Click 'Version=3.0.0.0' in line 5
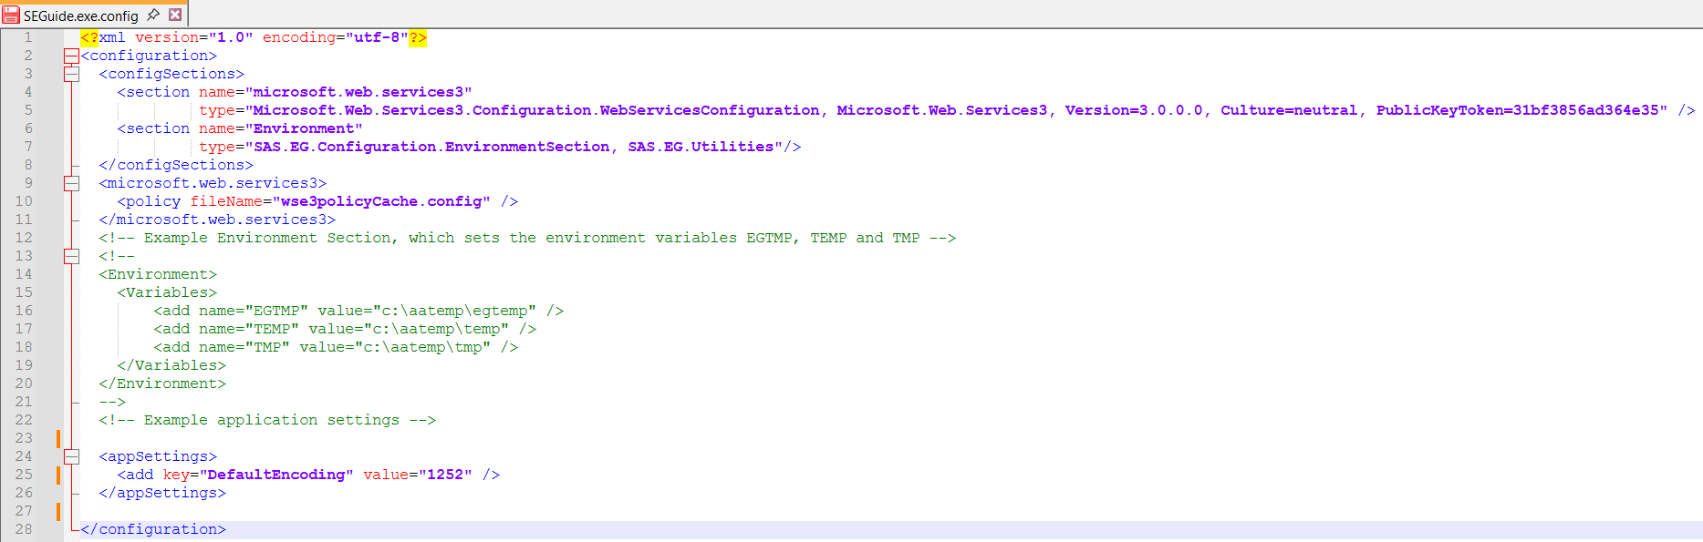This screenshot has width=1703, height=542. (x=1134, y=110)
